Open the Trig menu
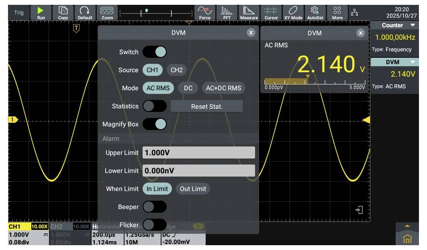This screenshot has width=427, height=250. pyautogui.click(x=19, y=12)
